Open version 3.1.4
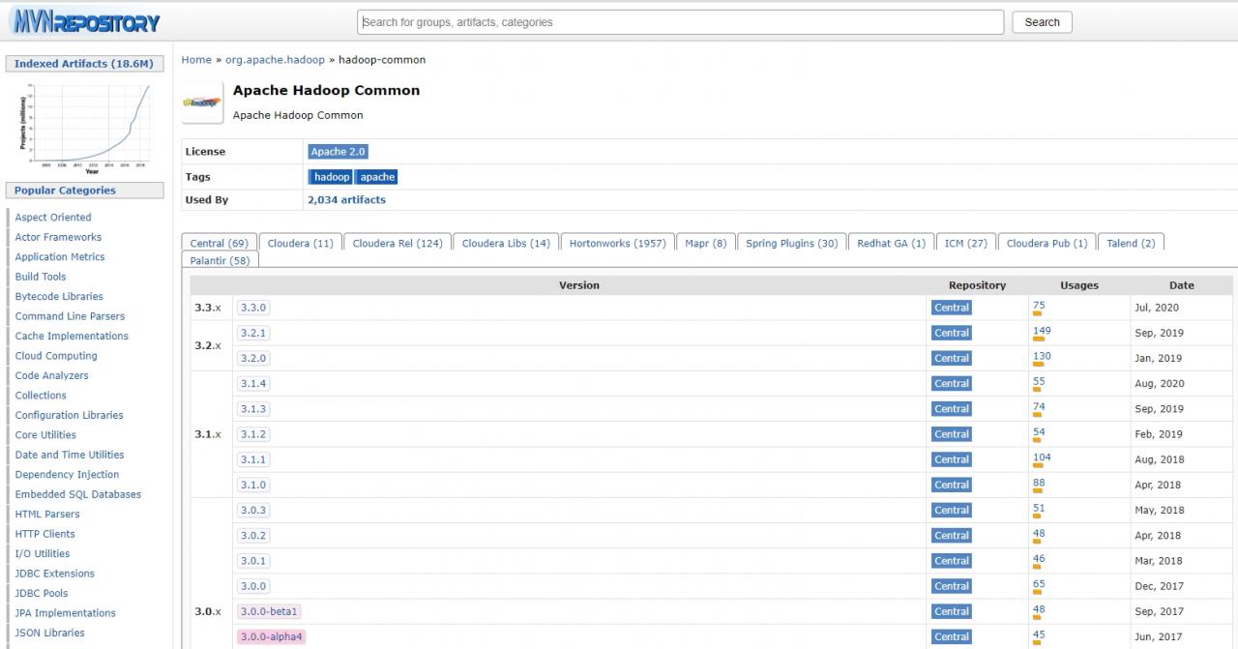Viewport: 1238px width, 649px height. 252,384
